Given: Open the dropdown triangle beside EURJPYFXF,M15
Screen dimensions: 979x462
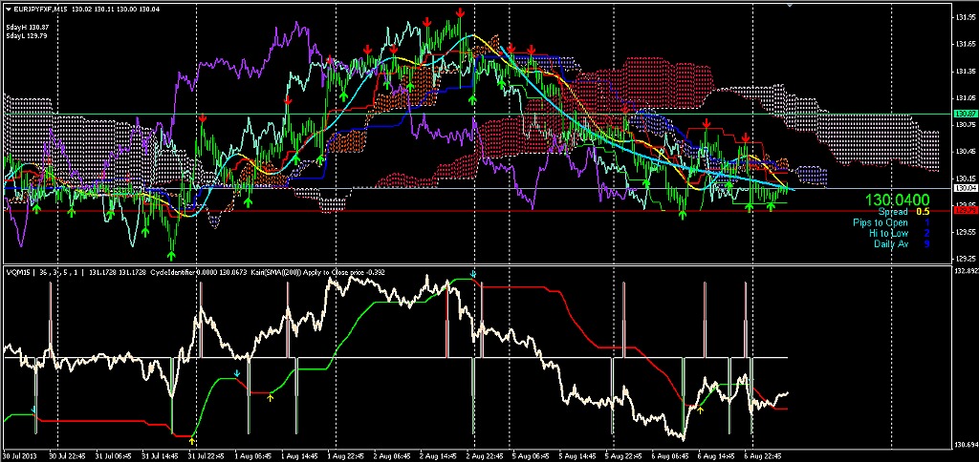Looking at the screenshot, I should (7, 10).
